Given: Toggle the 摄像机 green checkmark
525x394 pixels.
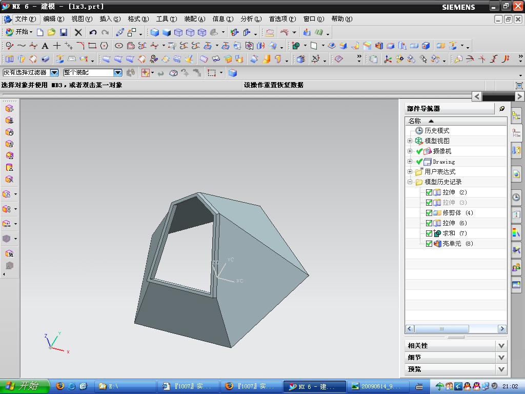Looking at the screenshot, I should tap(419, 151).
